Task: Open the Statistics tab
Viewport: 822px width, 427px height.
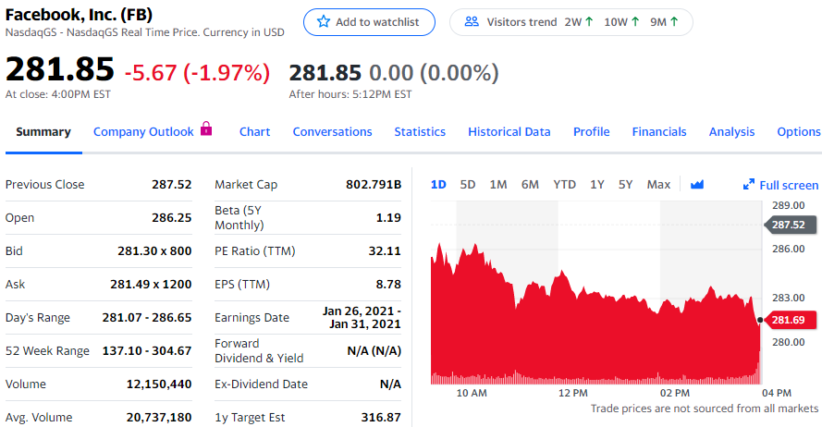Action: (420, 131)
